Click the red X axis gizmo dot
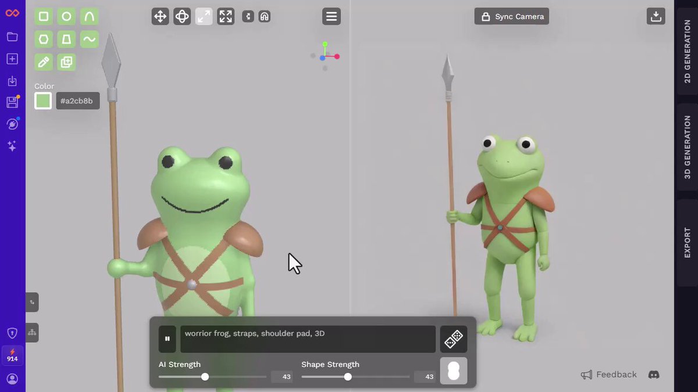 tap(337, 56)
